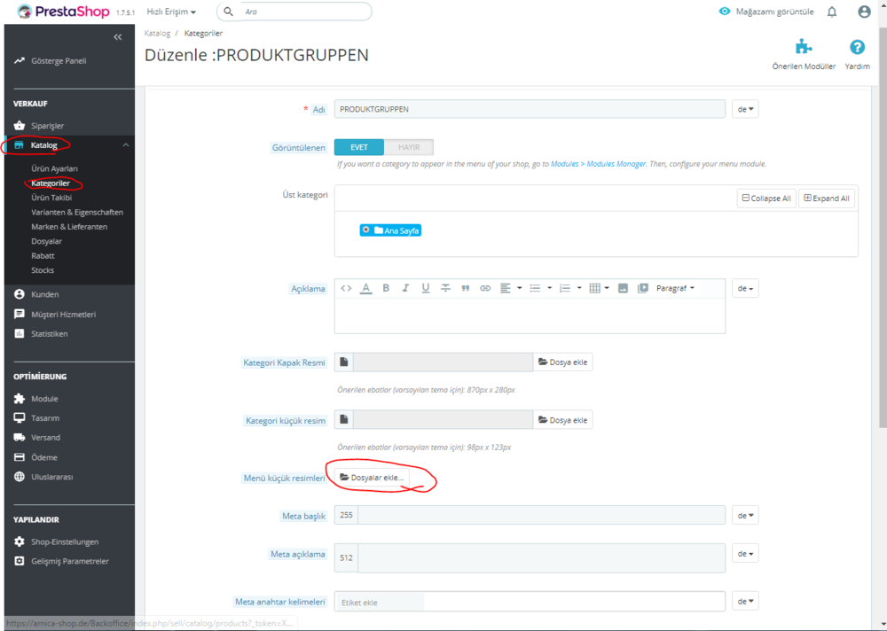Open Gelişmiş Parametreler in sidebar
887x631 pixels.
coord(69,561)
